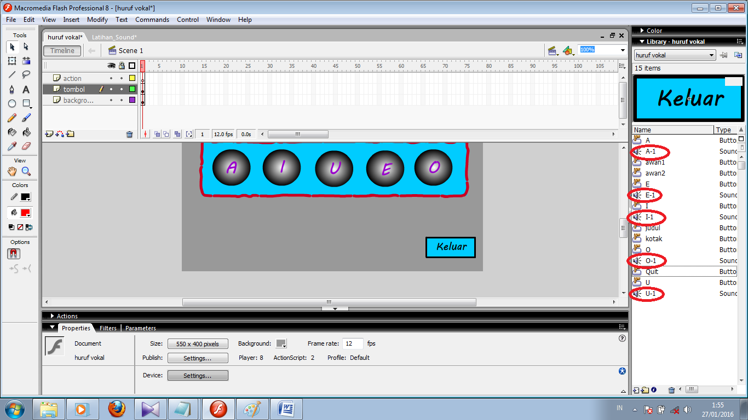Click the Keluar button on stage
Viewport: 748px width, 420px height.
tap(451, 247)
